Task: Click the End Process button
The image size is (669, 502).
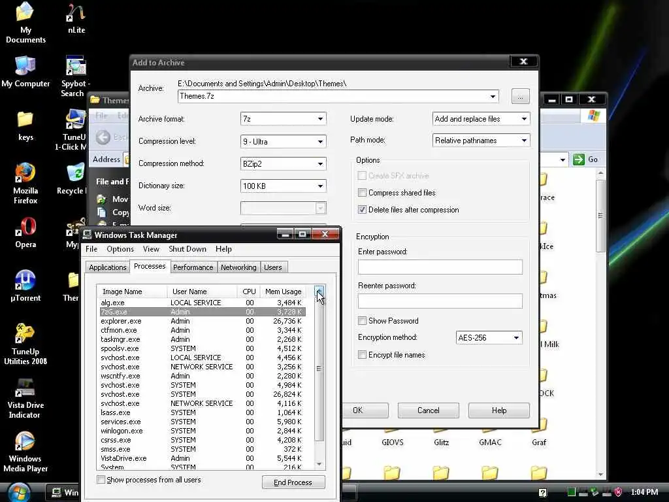Action: click(293, 482)
